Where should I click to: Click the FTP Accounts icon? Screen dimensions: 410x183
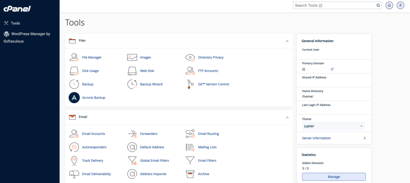pyautogui.click(x=190, y=71)
